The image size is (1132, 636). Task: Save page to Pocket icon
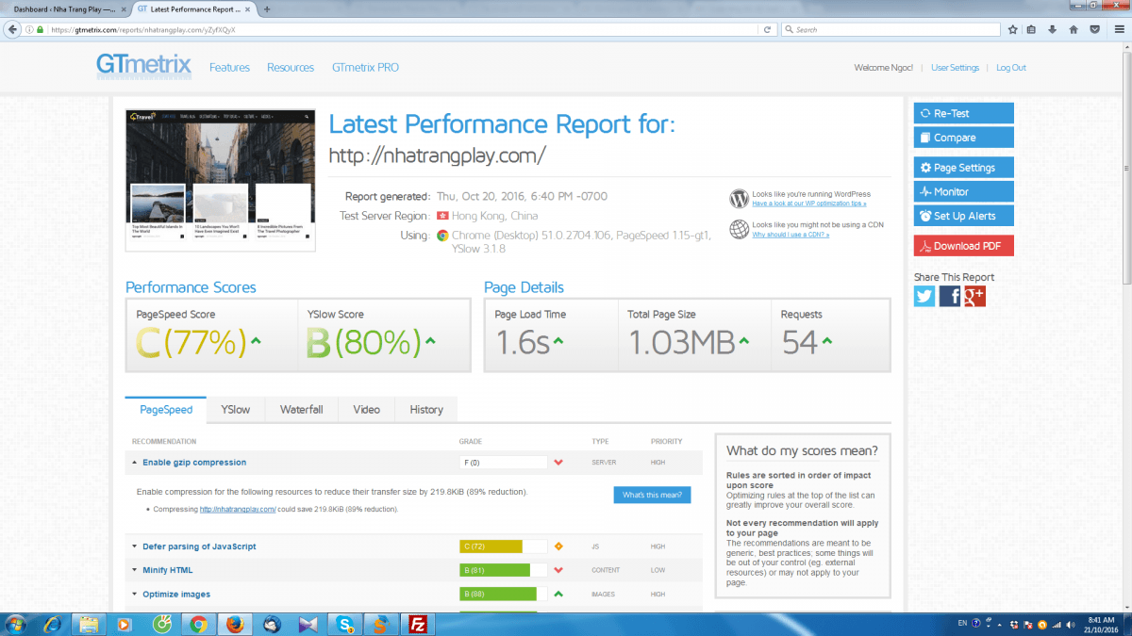1094,29
